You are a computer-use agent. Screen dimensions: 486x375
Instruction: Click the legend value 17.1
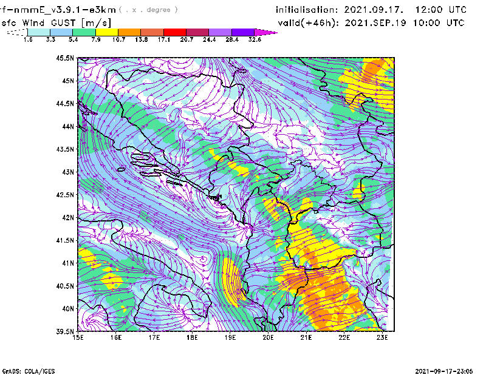(164, 39)
